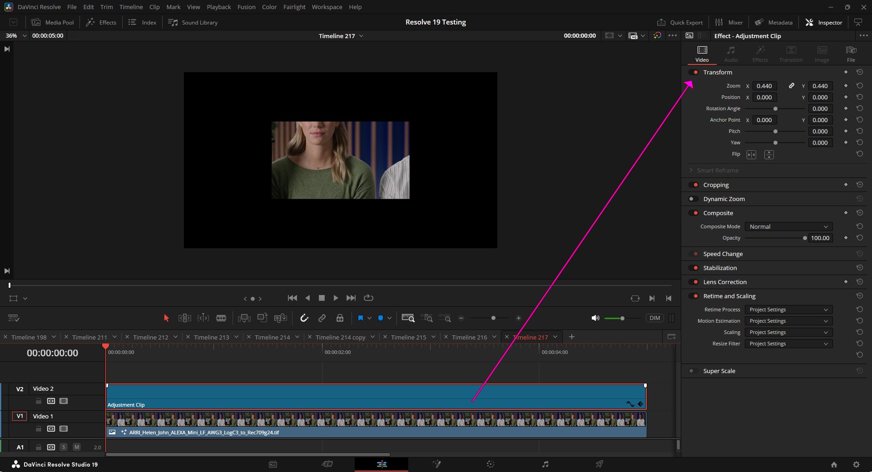The image size is (872, 472).
Task: Open the Cut page icon
Action: (x=327, y=464)
